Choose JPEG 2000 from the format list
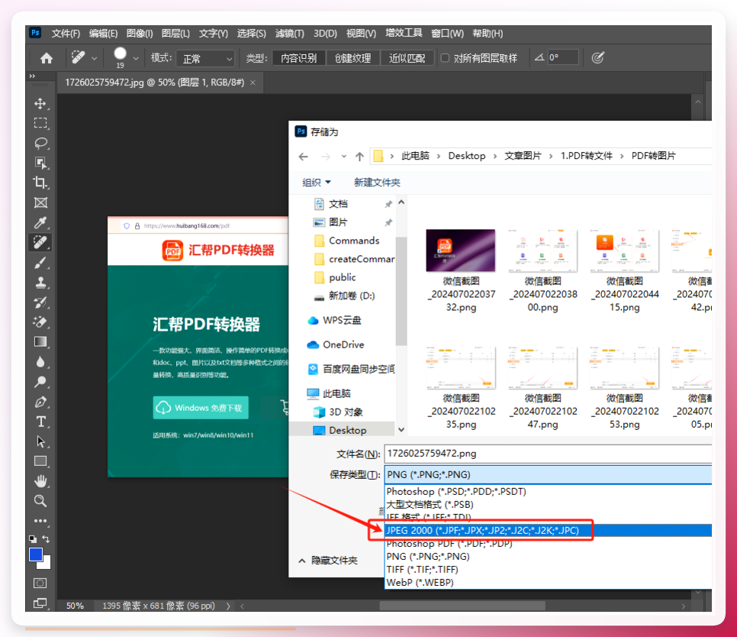 pyautogui.click(x=548, y=531)
